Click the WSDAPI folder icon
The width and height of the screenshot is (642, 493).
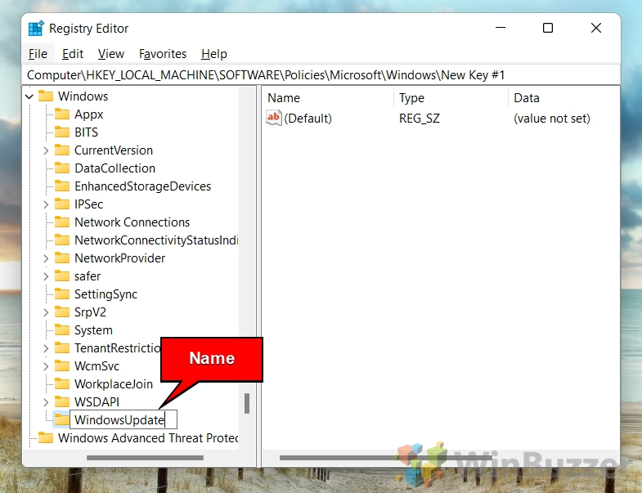(x=62, y=401)
